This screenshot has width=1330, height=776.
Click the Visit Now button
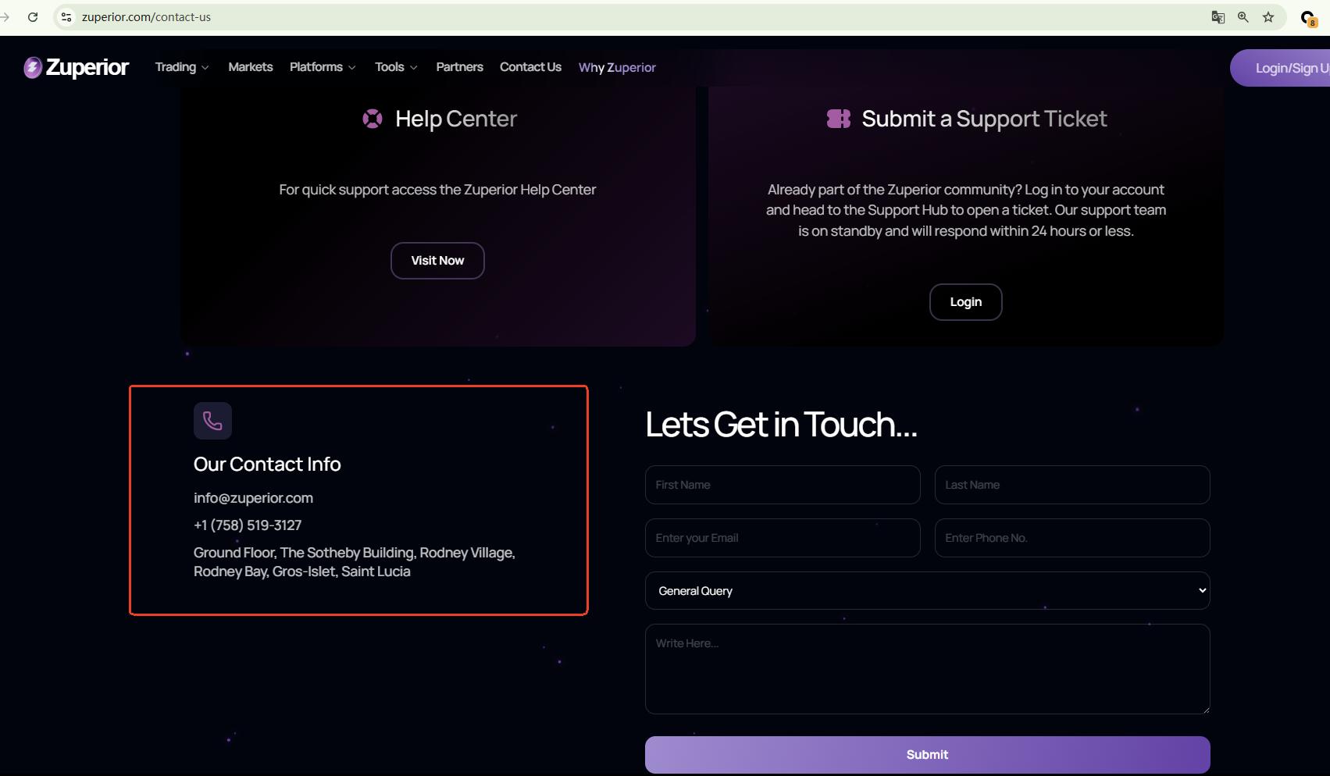tap(437, 261)
